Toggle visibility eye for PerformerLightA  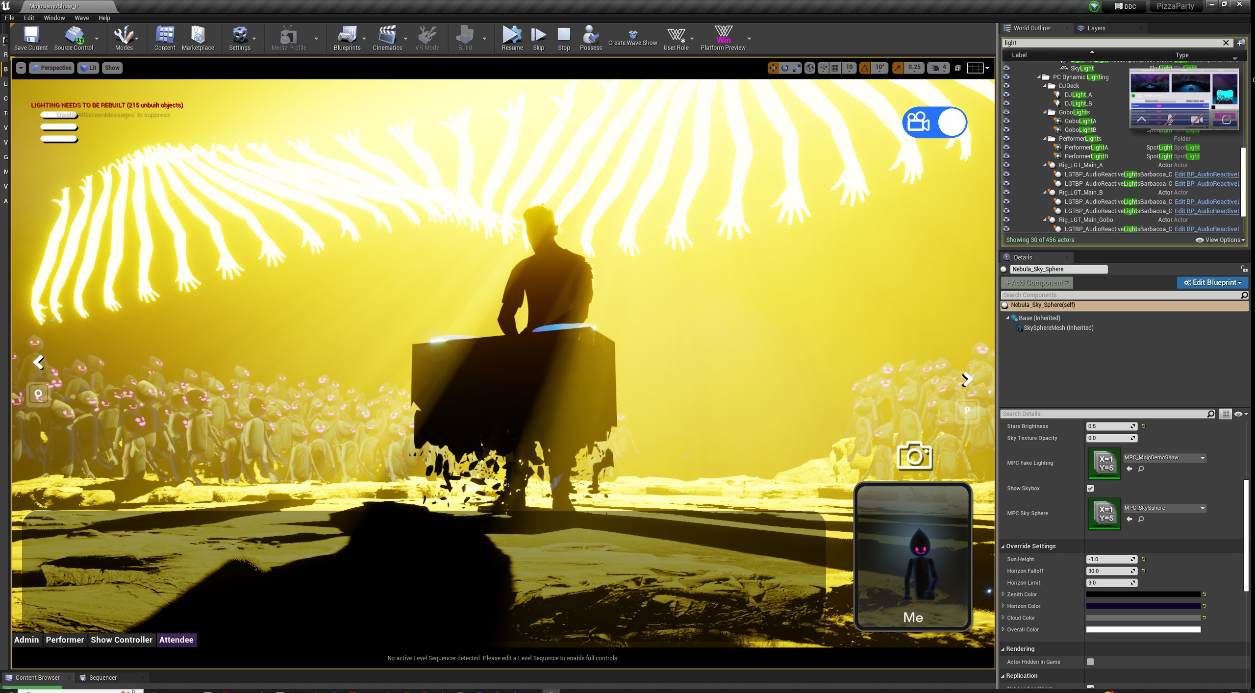[1006, 148]
